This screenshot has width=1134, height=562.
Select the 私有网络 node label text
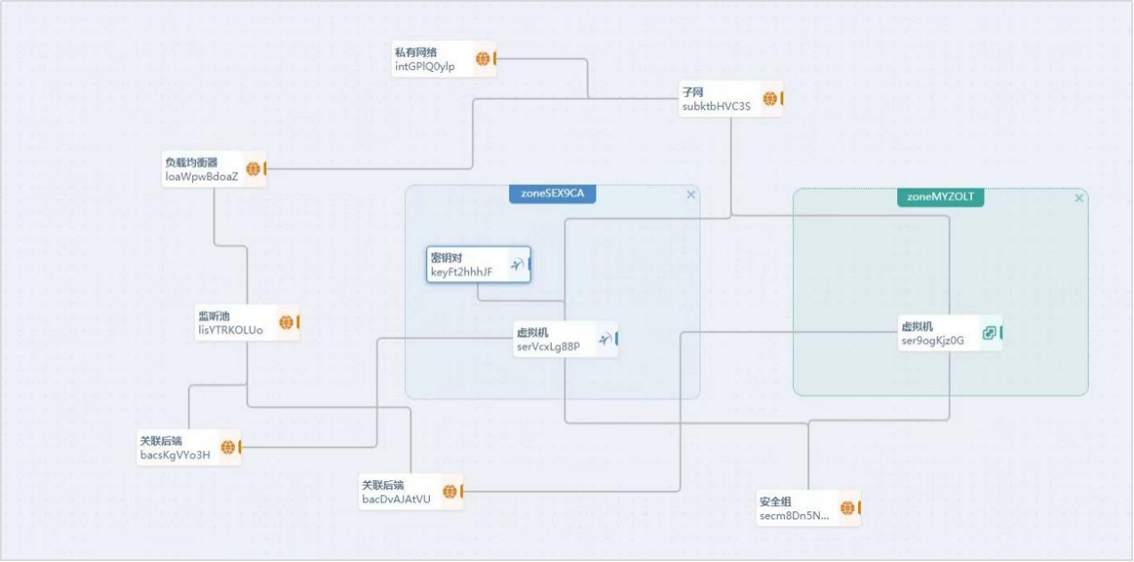coord(416,52)
